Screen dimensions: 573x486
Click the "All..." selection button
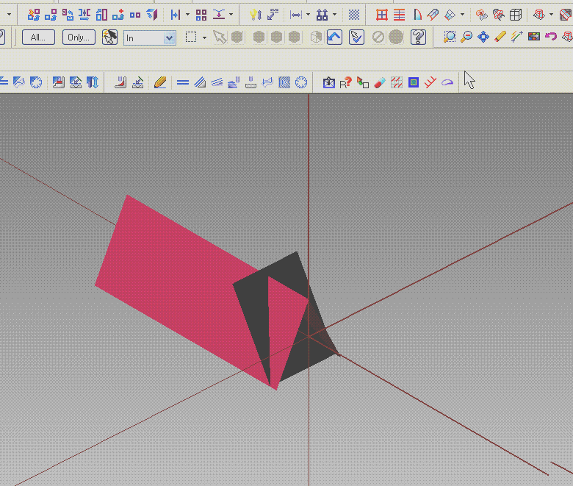click(38, 37)
